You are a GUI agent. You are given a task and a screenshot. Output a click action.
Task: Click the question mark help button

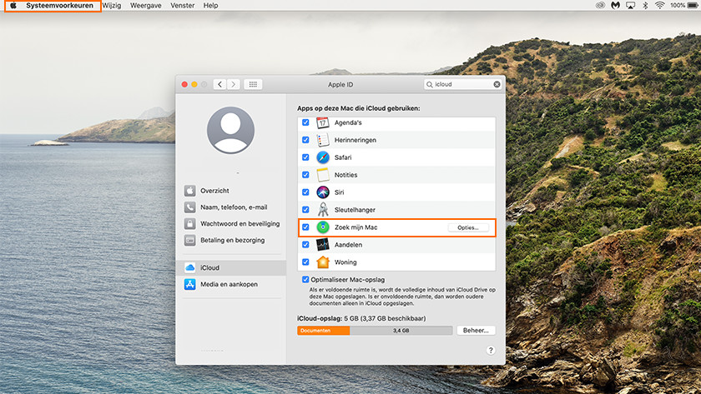point(491,351)
